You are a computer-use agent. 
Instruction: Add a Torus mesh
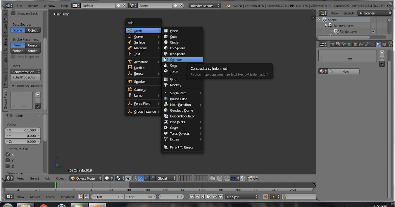(x=182, y=71)
